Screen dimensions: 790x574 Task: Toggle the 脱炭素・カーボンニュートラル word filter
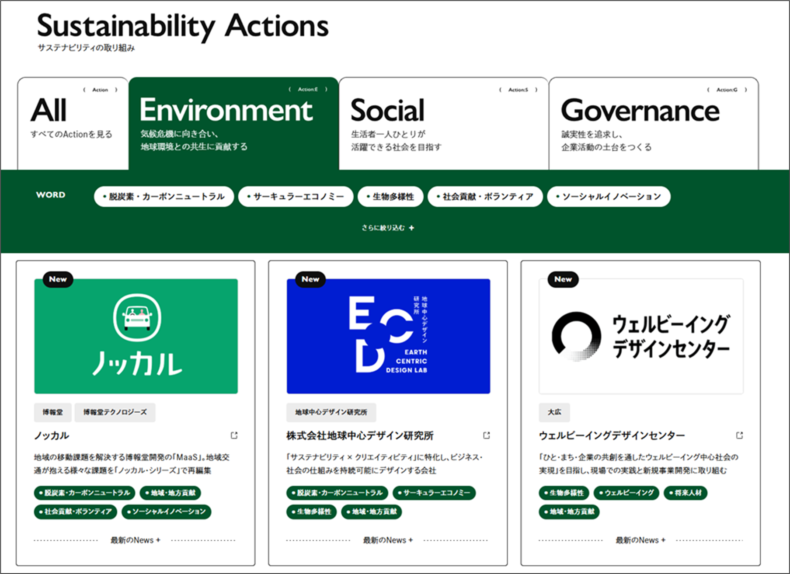pyautogui.click(x=164, y=197)
